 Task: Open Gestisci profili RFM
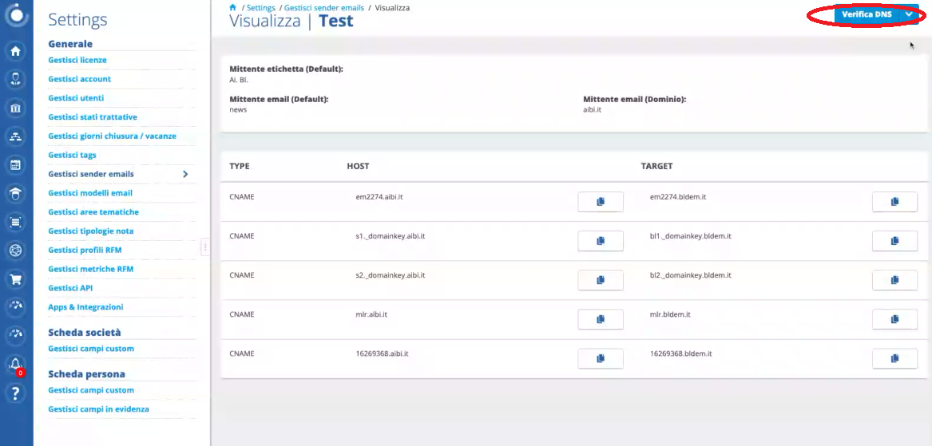pyautogui.click(x=85, y=250)
